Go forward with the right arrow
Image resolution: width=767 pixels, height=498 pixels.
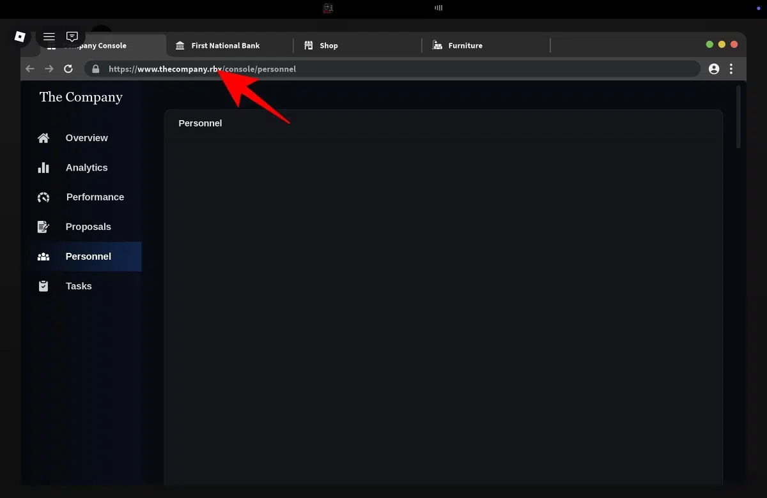[x=49, y=68]
